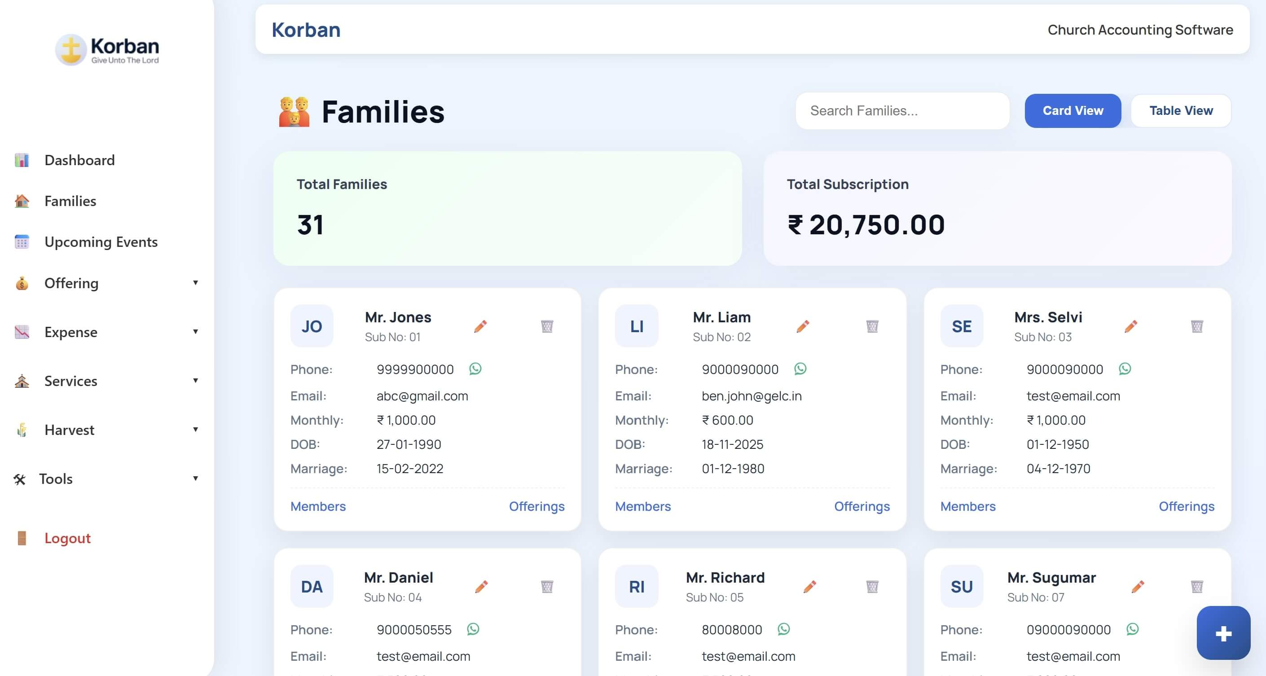Expand the Services submenu arrow
Viewport: 1266px width, 676px height.
click(196, 381)
